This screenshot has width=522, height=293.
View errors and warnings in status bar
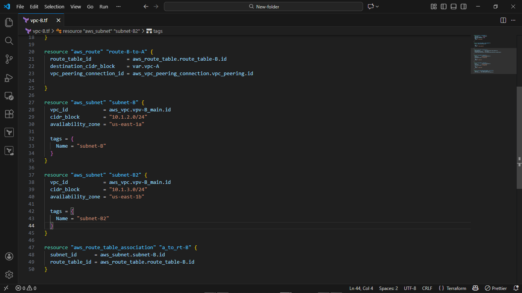26,288
